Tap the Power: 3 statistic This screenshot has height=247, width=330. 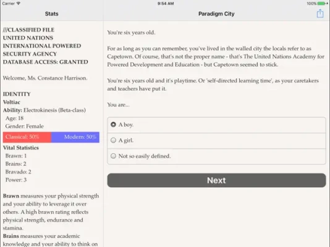pyautogui.click(x=16, y=180)
